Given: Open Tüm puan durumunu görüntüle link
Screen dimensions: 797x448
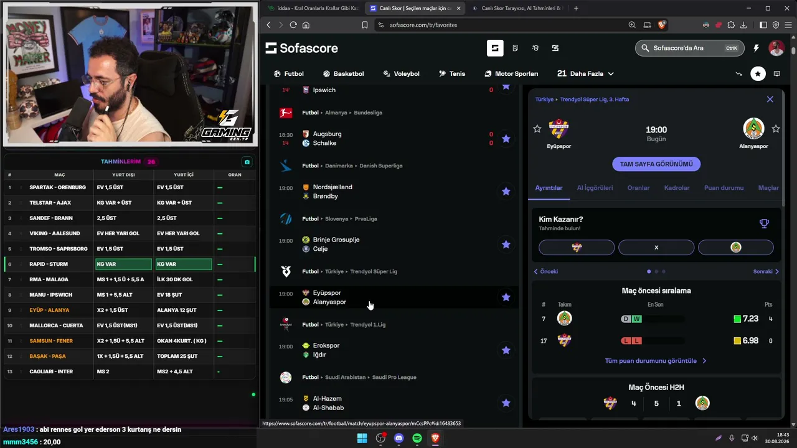Looking at the screenshot, I should (656, 361).
